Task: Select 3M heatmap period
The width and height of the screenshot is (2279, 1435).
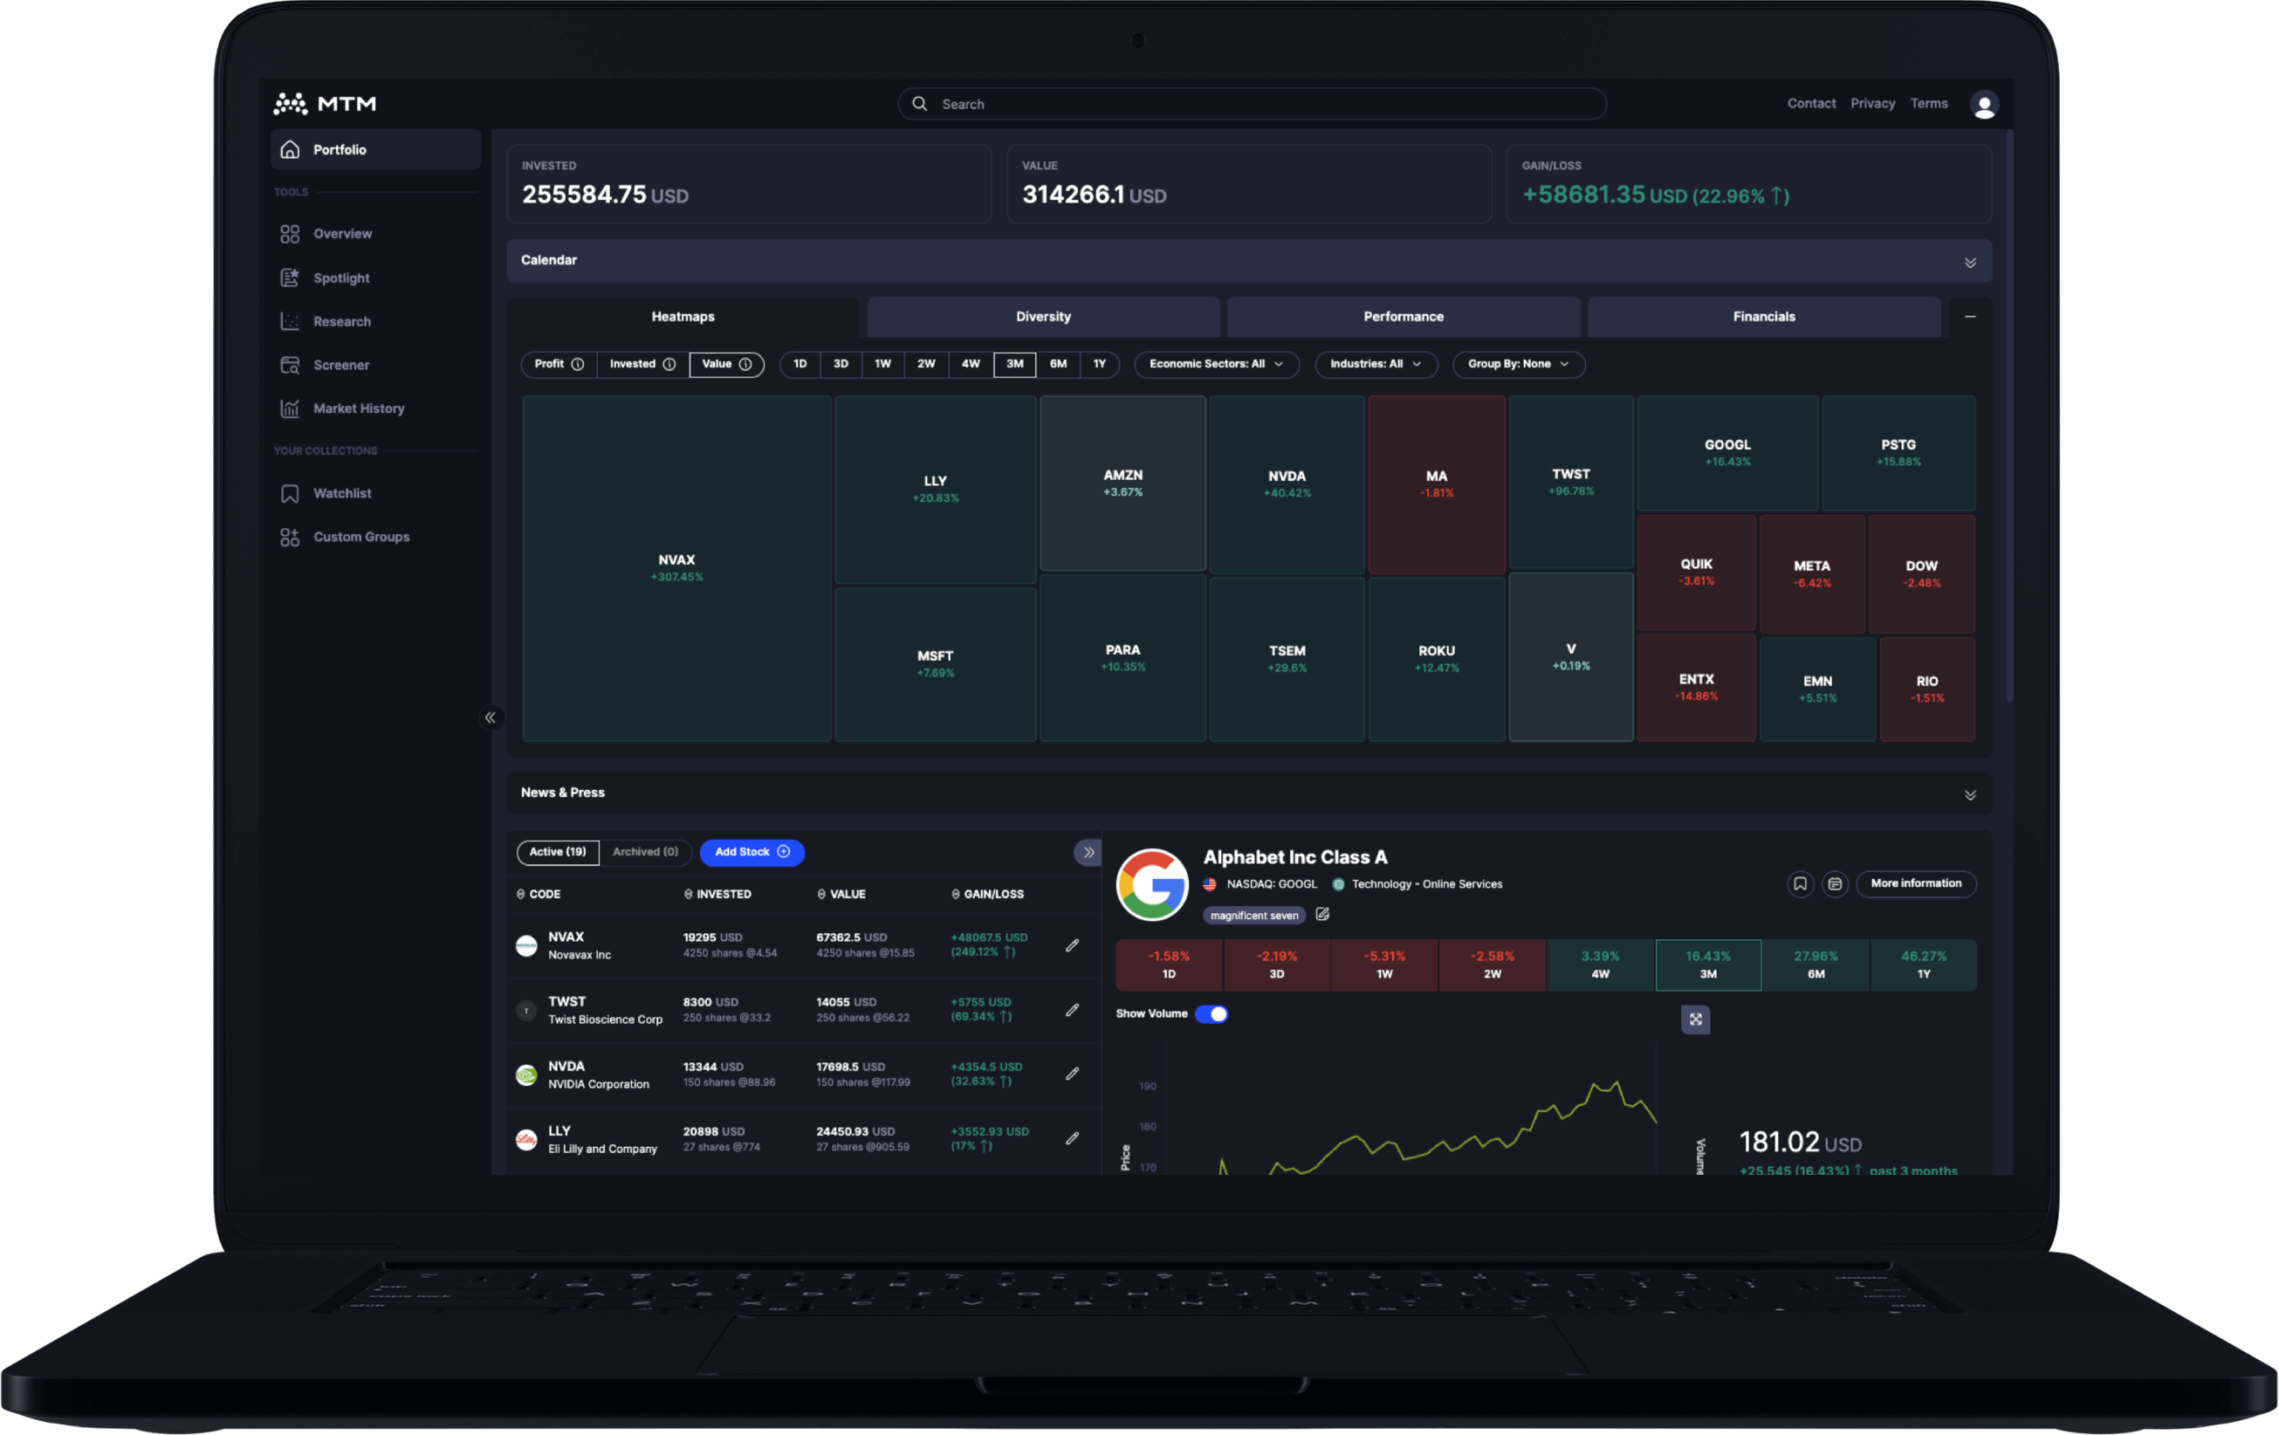Action: point(1014,365)
